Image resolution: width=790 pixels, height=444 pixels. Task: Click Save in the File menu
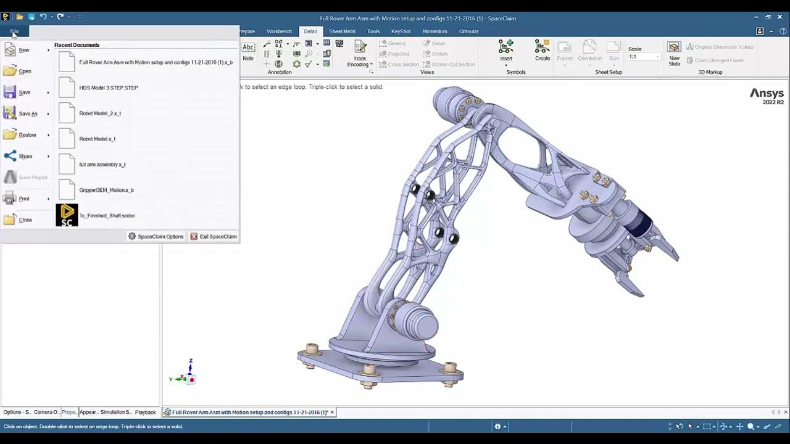point(25,92)
